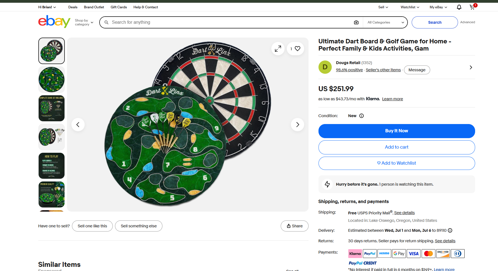This screenshot has width=498, height=271.
Task: Open Seller's other items link
Action: 383,70
